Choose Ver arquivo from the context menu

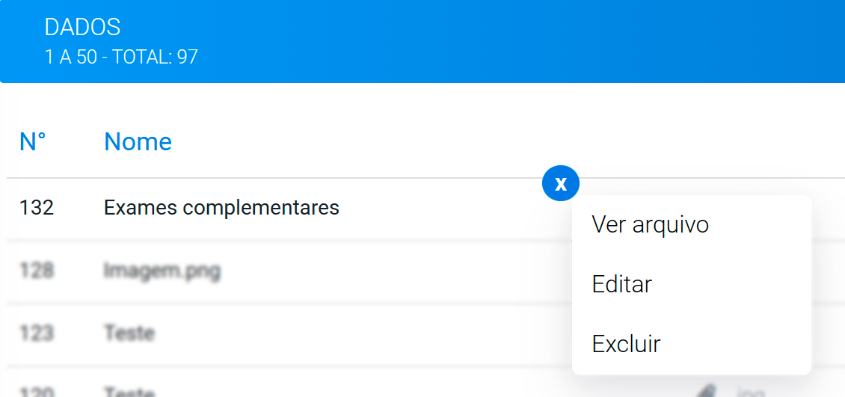point(650,224)
